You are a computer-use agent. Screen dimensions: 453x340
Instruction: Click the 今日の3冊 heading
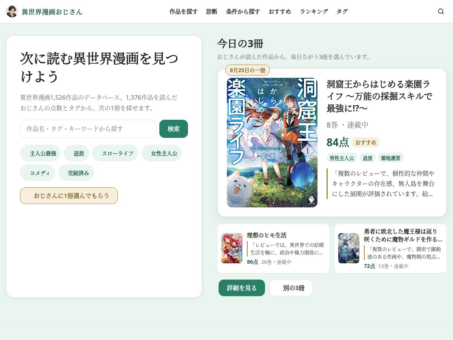[240, 43]
